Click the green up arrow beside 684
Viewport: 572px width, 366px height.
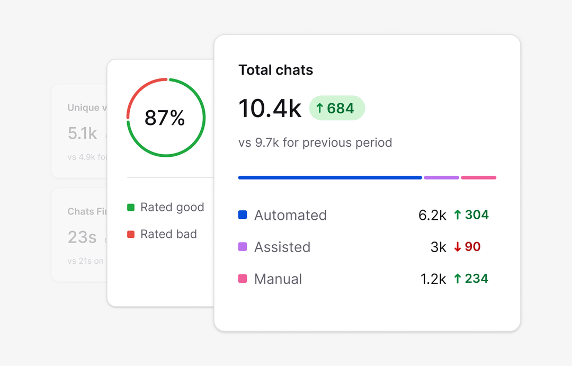[321, 108]
